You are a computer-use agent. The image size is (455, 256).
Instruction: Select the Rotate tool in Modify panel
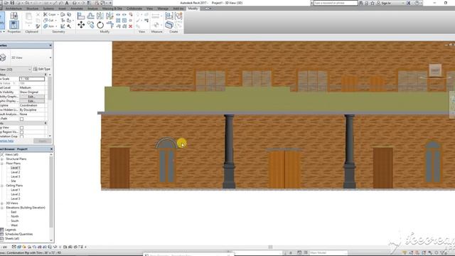(x=100, y=25)
